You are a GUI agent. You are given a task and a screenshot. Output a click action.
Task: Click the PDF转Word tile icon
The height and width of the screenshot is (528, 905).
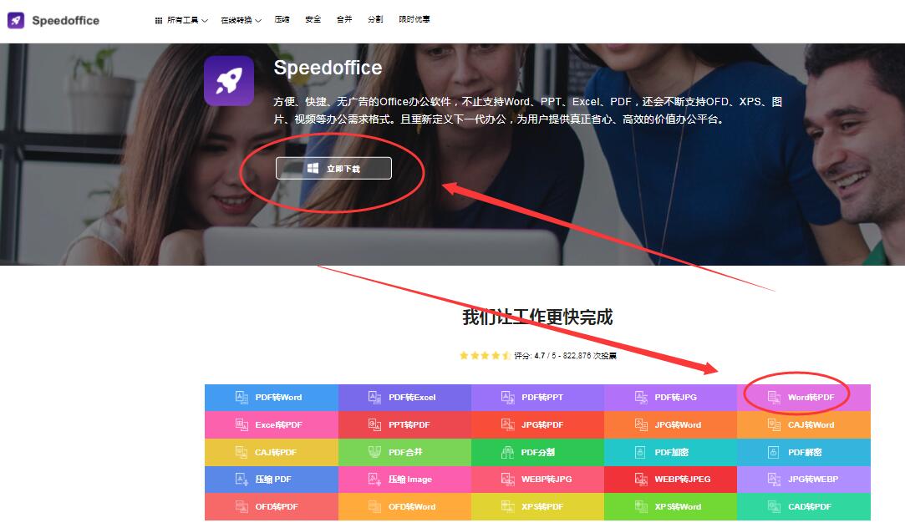[242, 397]
